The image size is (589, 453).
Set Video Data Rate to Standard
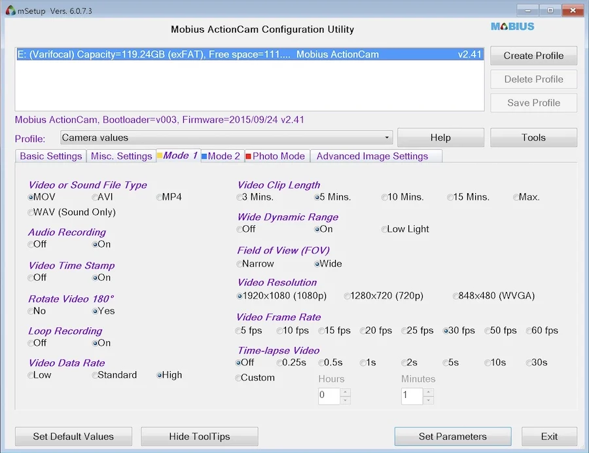114,375
